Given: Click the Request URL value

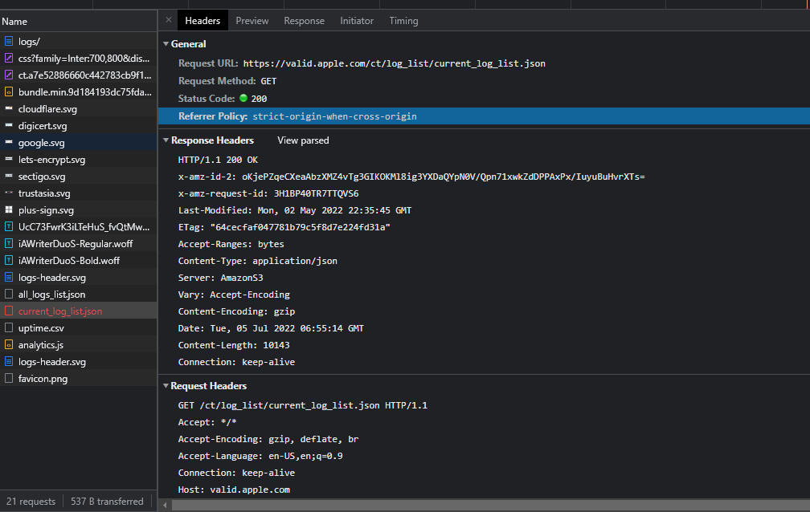Looking at the screenshot, I should [x=394, y=63].
